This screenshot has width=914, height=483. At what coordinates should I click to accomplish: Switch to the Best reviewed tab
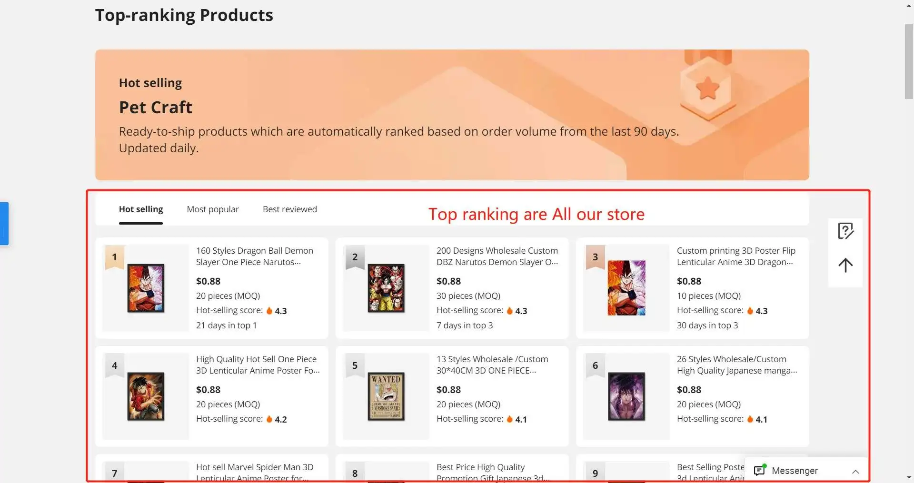(x=289, y=209)
